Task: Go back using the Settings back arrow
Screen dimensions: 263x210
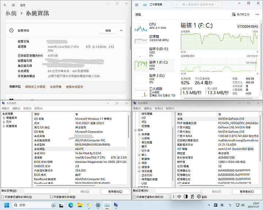Action: 5,5
